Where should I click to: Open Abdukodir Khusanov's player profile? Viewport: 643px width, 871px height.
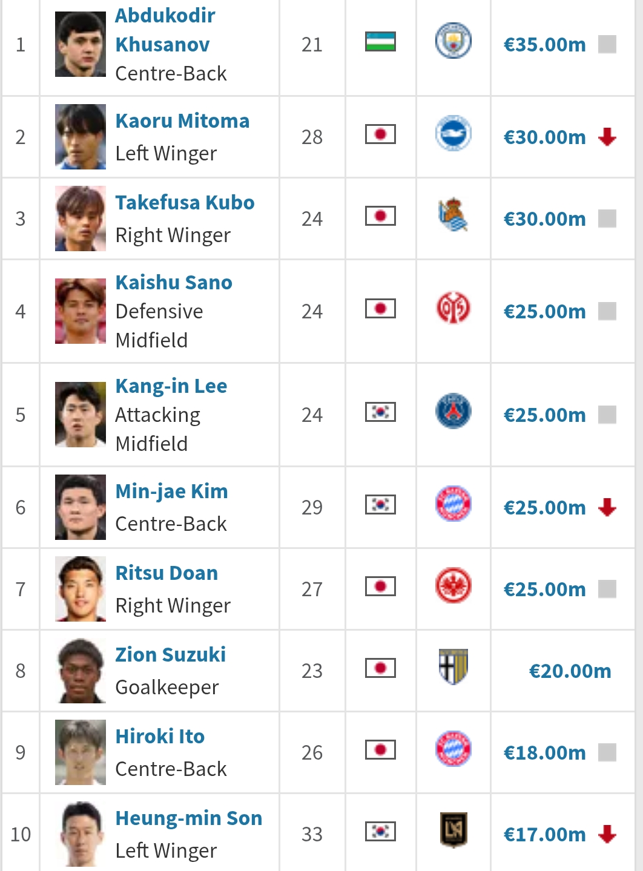(x=165, y=30)
